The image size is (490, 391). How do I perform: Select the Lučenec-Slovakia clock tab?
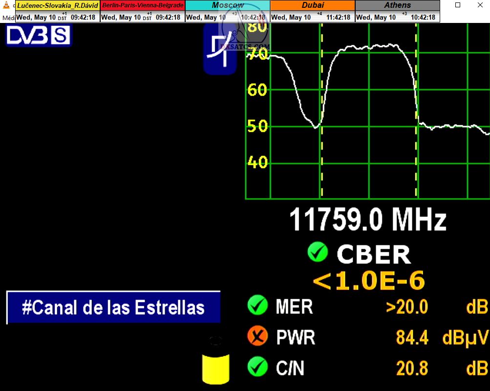[x=58, y=5]
